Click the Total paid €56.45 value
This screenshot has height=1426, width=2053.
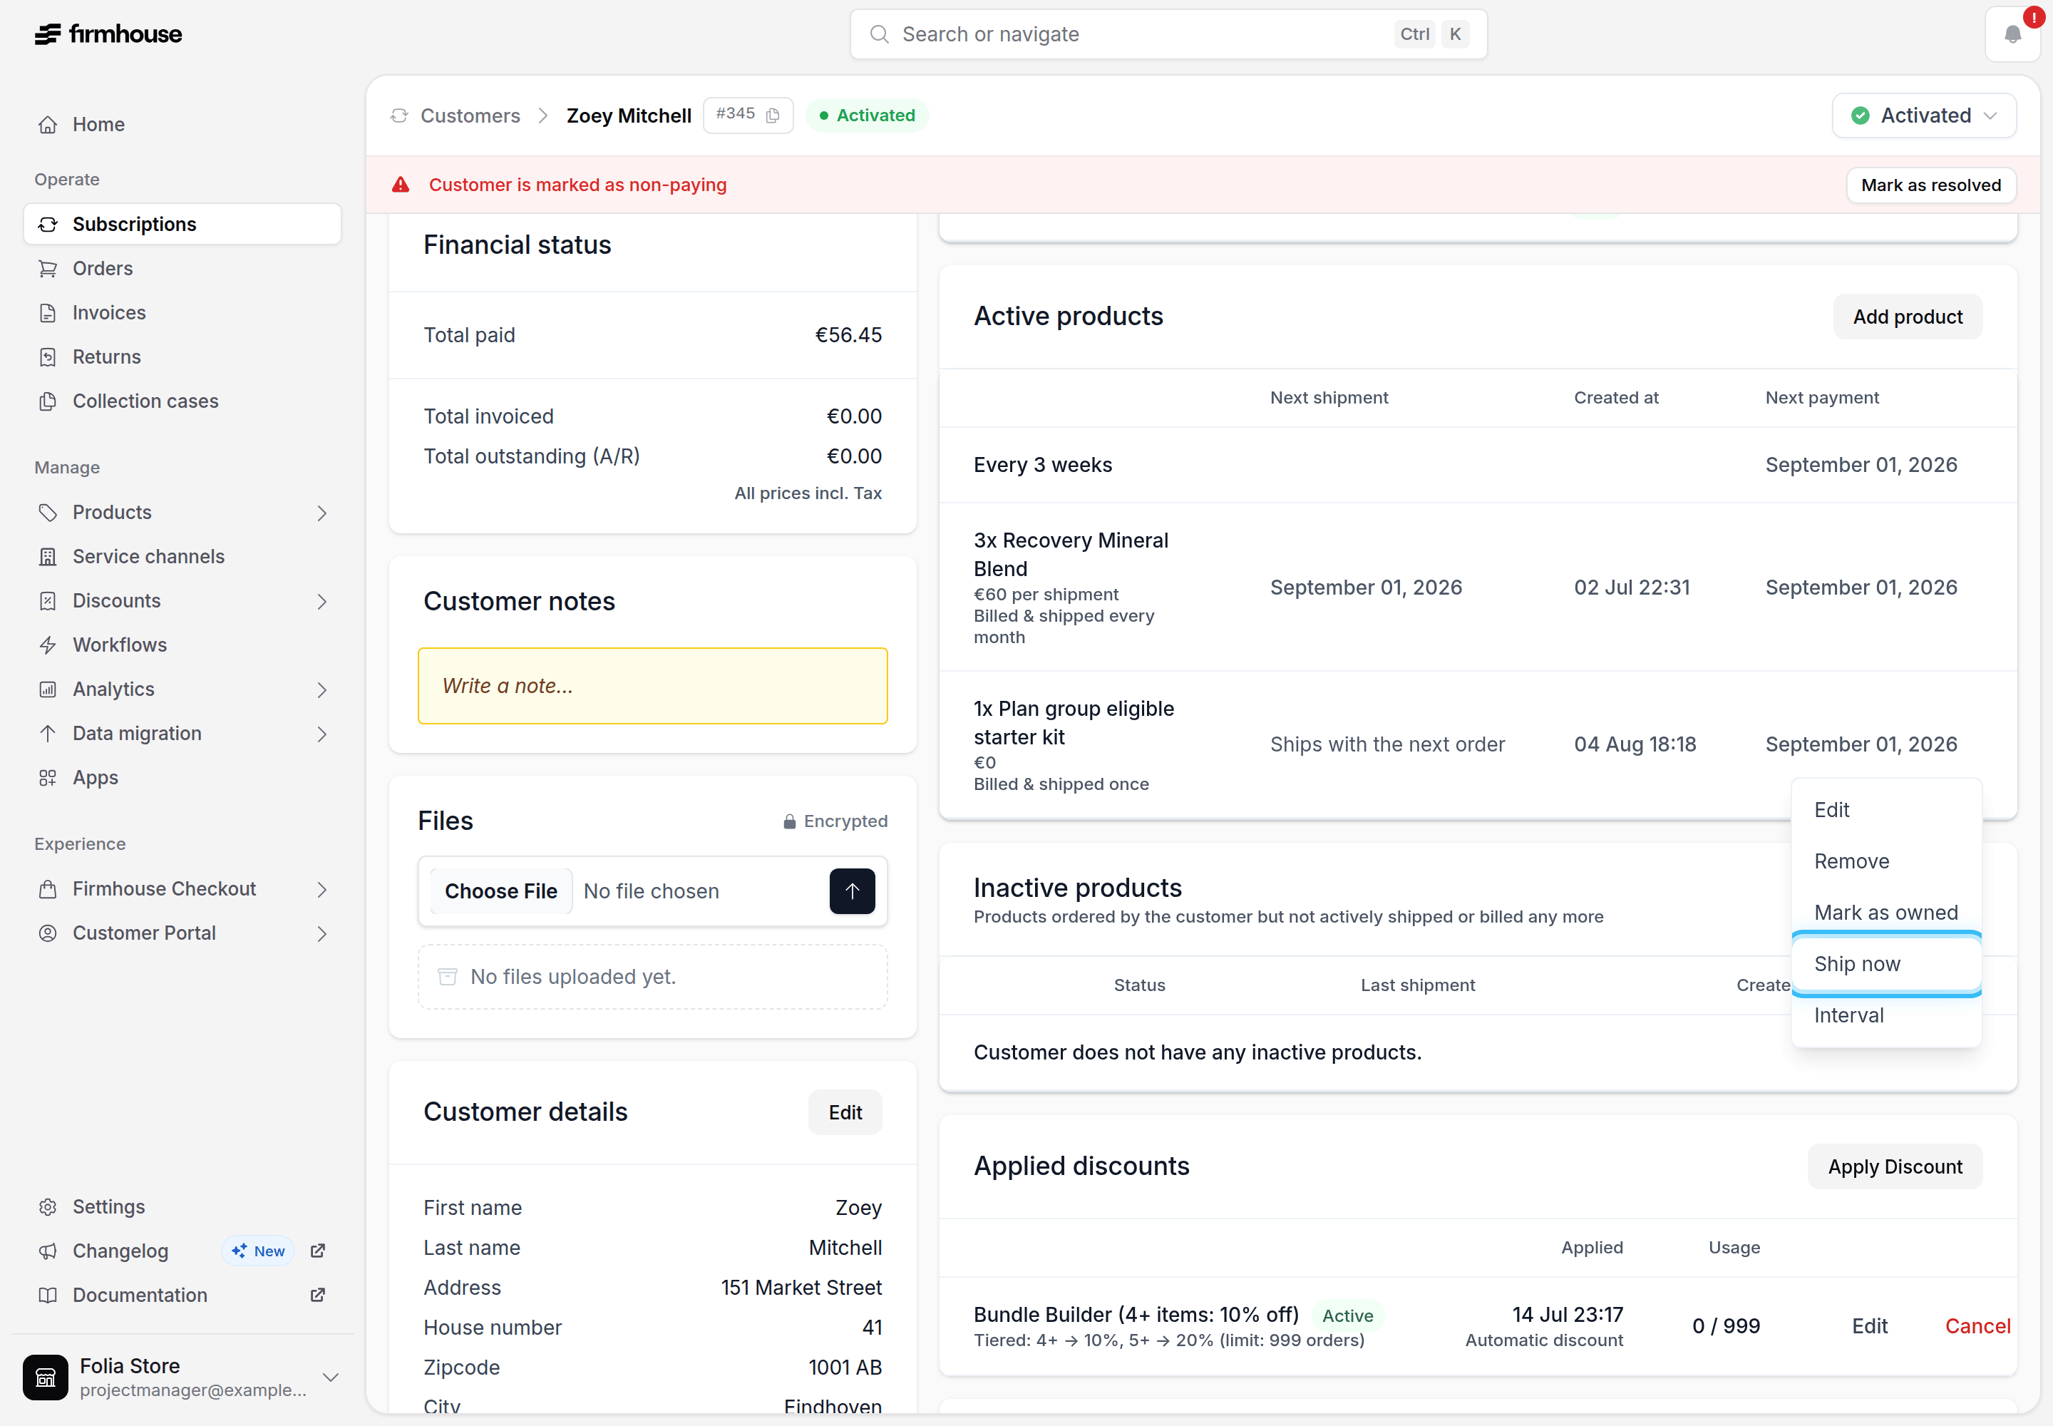pyautogui.click(x=848, y=335)
